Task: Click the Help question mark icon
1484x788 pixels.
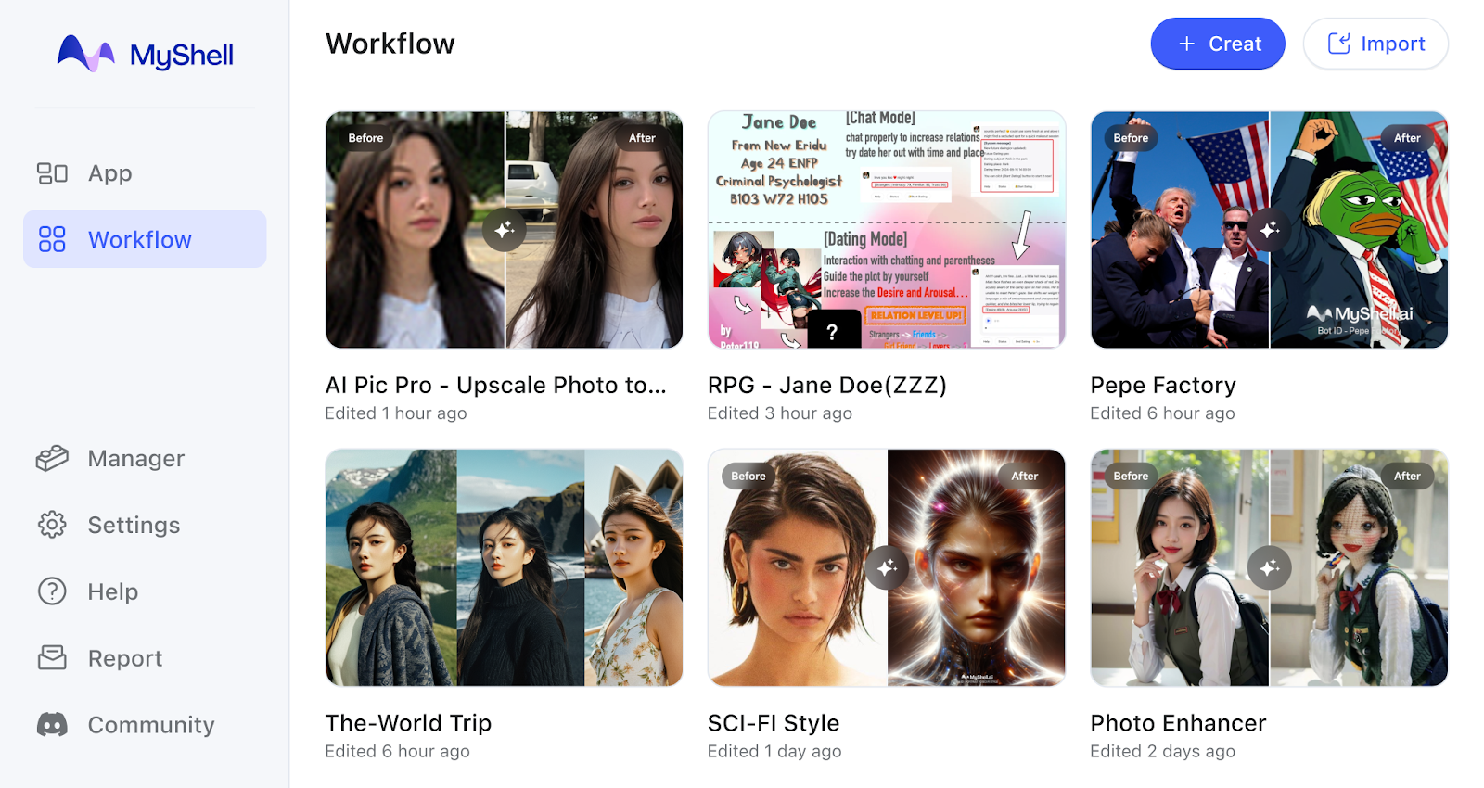Action: tap(52, 591)
